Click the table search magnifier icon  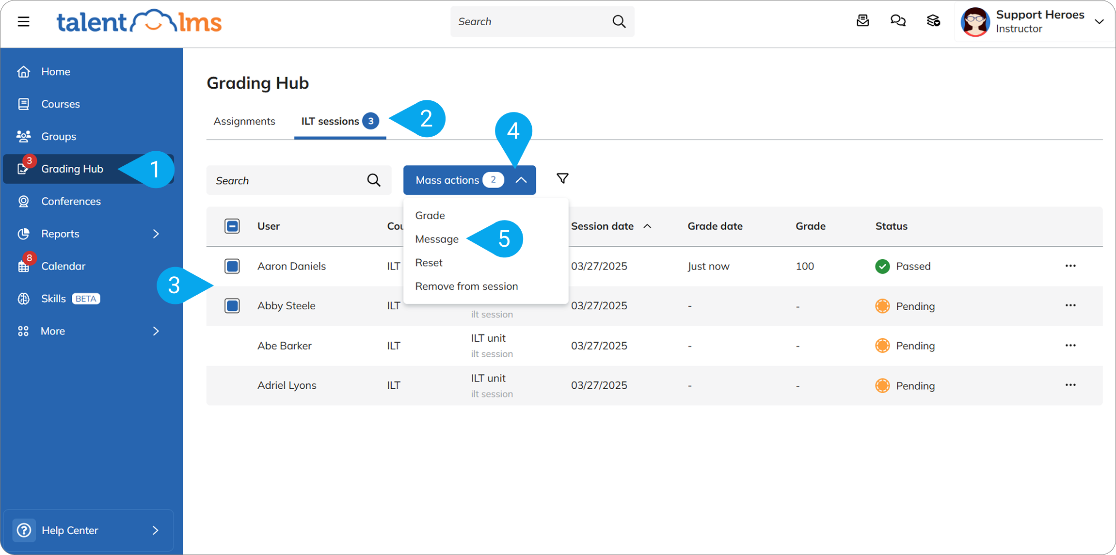tap(373, 180)
